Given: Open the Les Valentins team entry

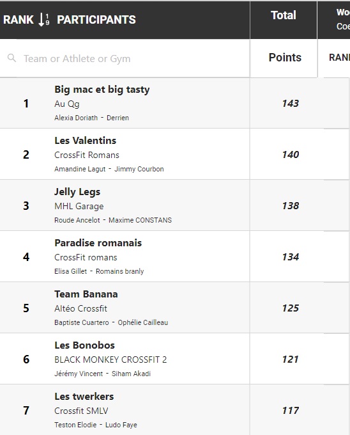Looking at the screenshot, I should pos(86,141).
